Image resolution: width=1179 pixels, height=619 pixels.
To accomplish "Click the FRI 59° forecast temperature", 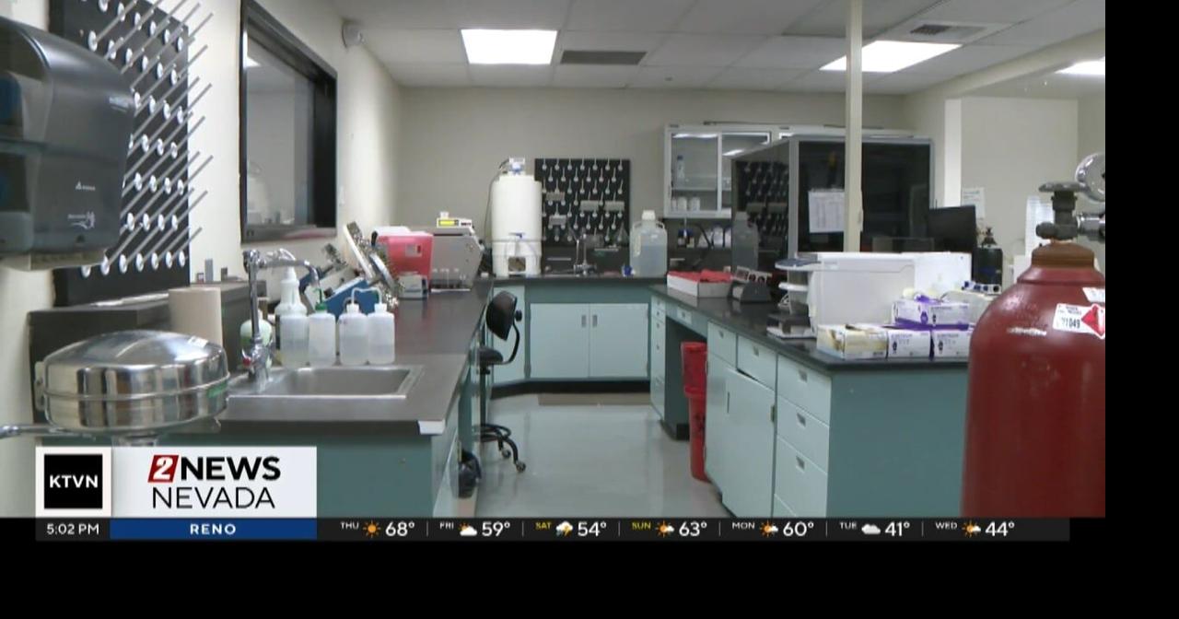I will point(496,530).
